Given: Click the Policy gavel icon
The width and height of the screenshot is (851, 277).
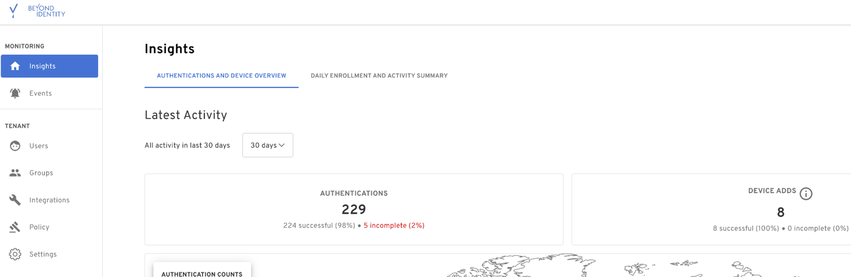Looking at the screenshot, I should 15,227.
